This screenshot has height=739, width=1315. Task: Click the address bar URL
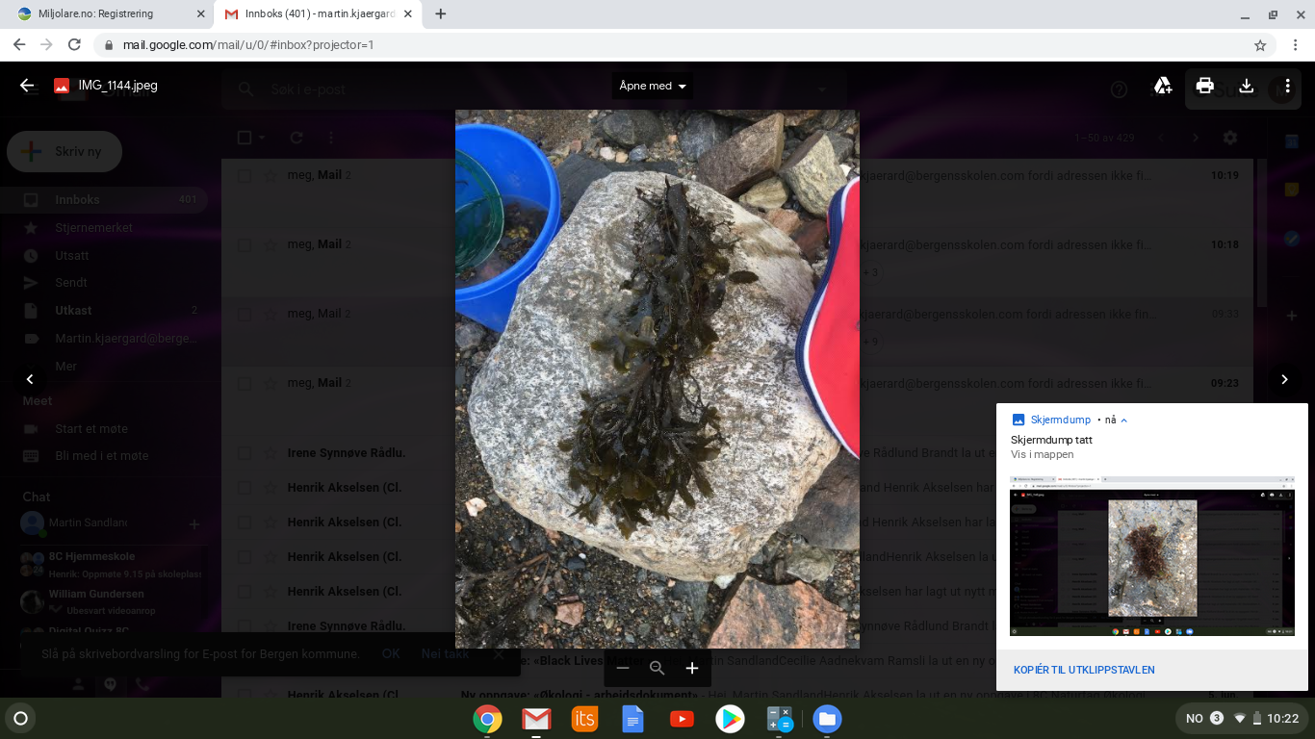pos(248,44)
